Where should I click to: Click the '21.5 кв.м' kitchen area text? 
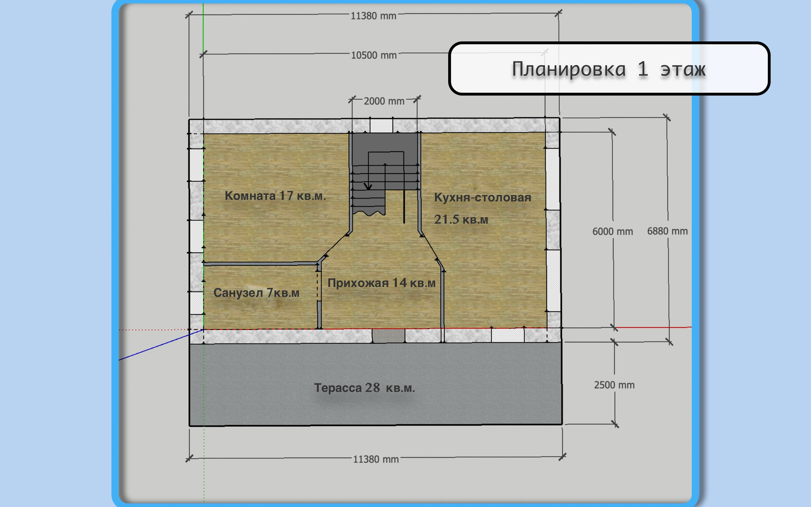461,220
